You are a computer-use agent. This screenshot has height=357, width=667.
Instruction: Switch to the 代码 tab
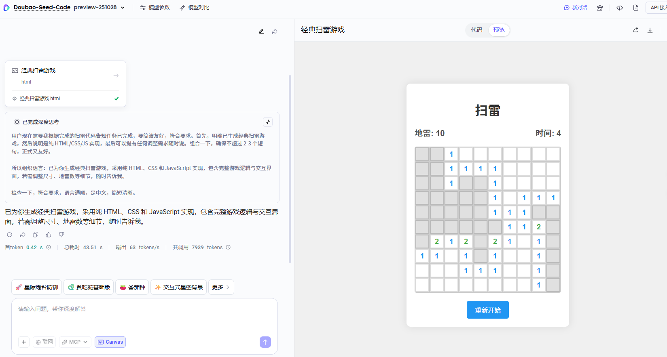tap(476, 30)
